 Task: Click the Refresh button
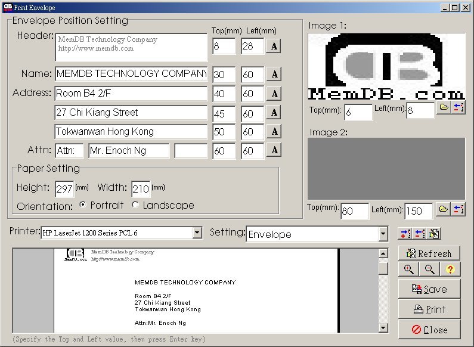pos(429,253)
